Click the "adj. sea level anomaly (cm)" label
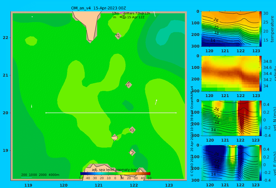 click(115, 170)
